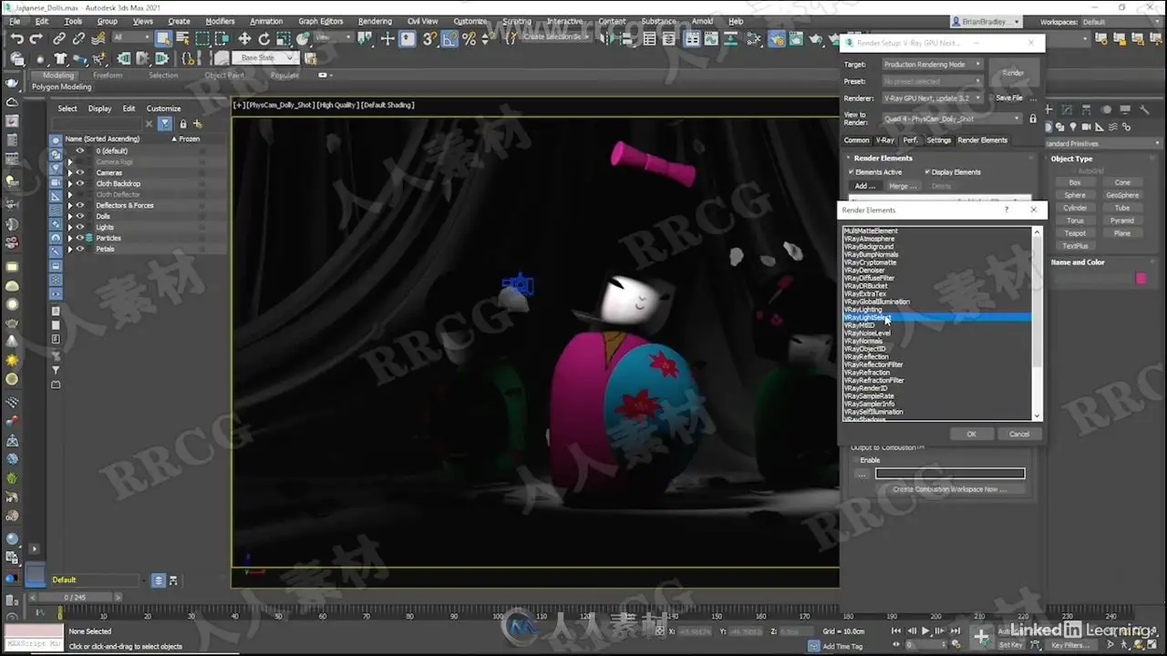Switch to the V-Ray tab

coord(884,140)
